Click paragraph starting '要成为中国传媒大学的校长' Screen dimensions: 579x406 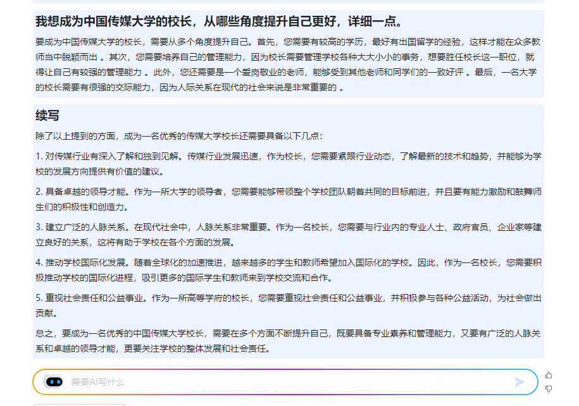(x=288, y=65)
